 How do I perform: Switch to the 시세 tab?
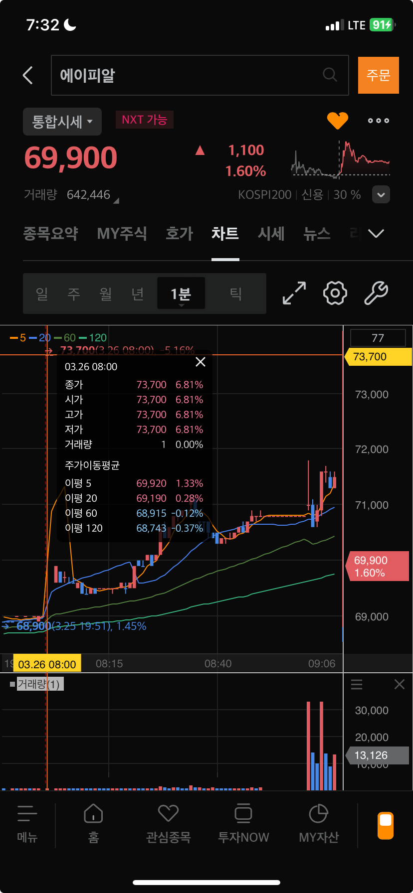coord(271,233)
